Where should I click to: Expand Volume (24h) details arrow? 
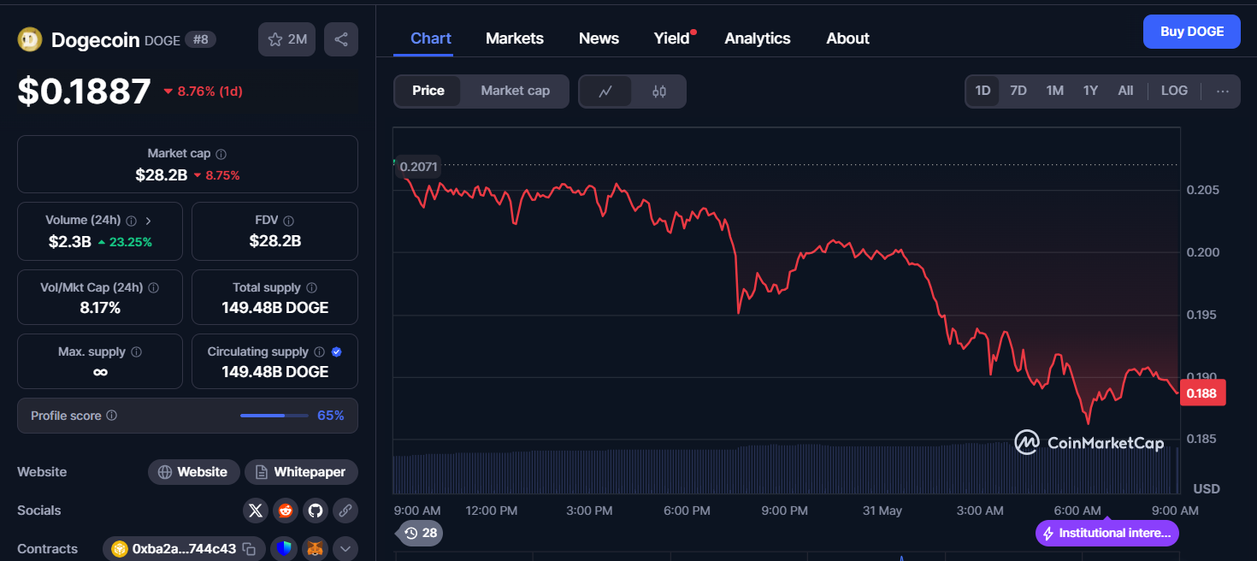point(148,221)
